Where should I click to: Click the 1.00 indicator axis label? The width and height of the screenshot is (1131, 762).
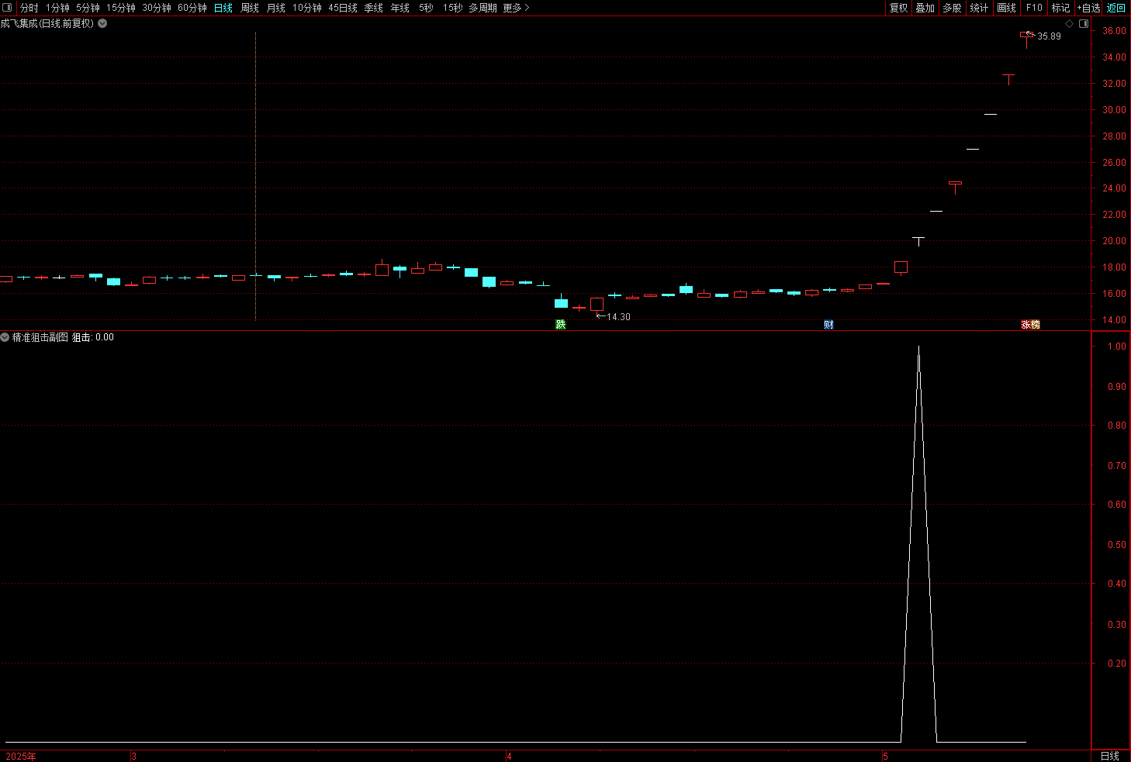[1117, 347]
